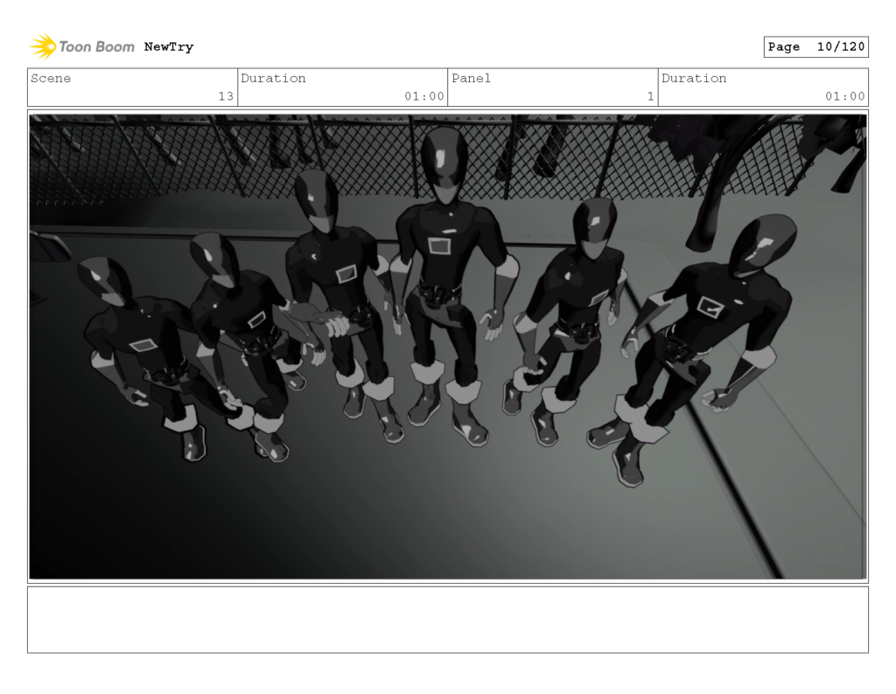896x694 pixels.
Task: Click the Page 10/120 indicator box
Action: pos(815,46)
